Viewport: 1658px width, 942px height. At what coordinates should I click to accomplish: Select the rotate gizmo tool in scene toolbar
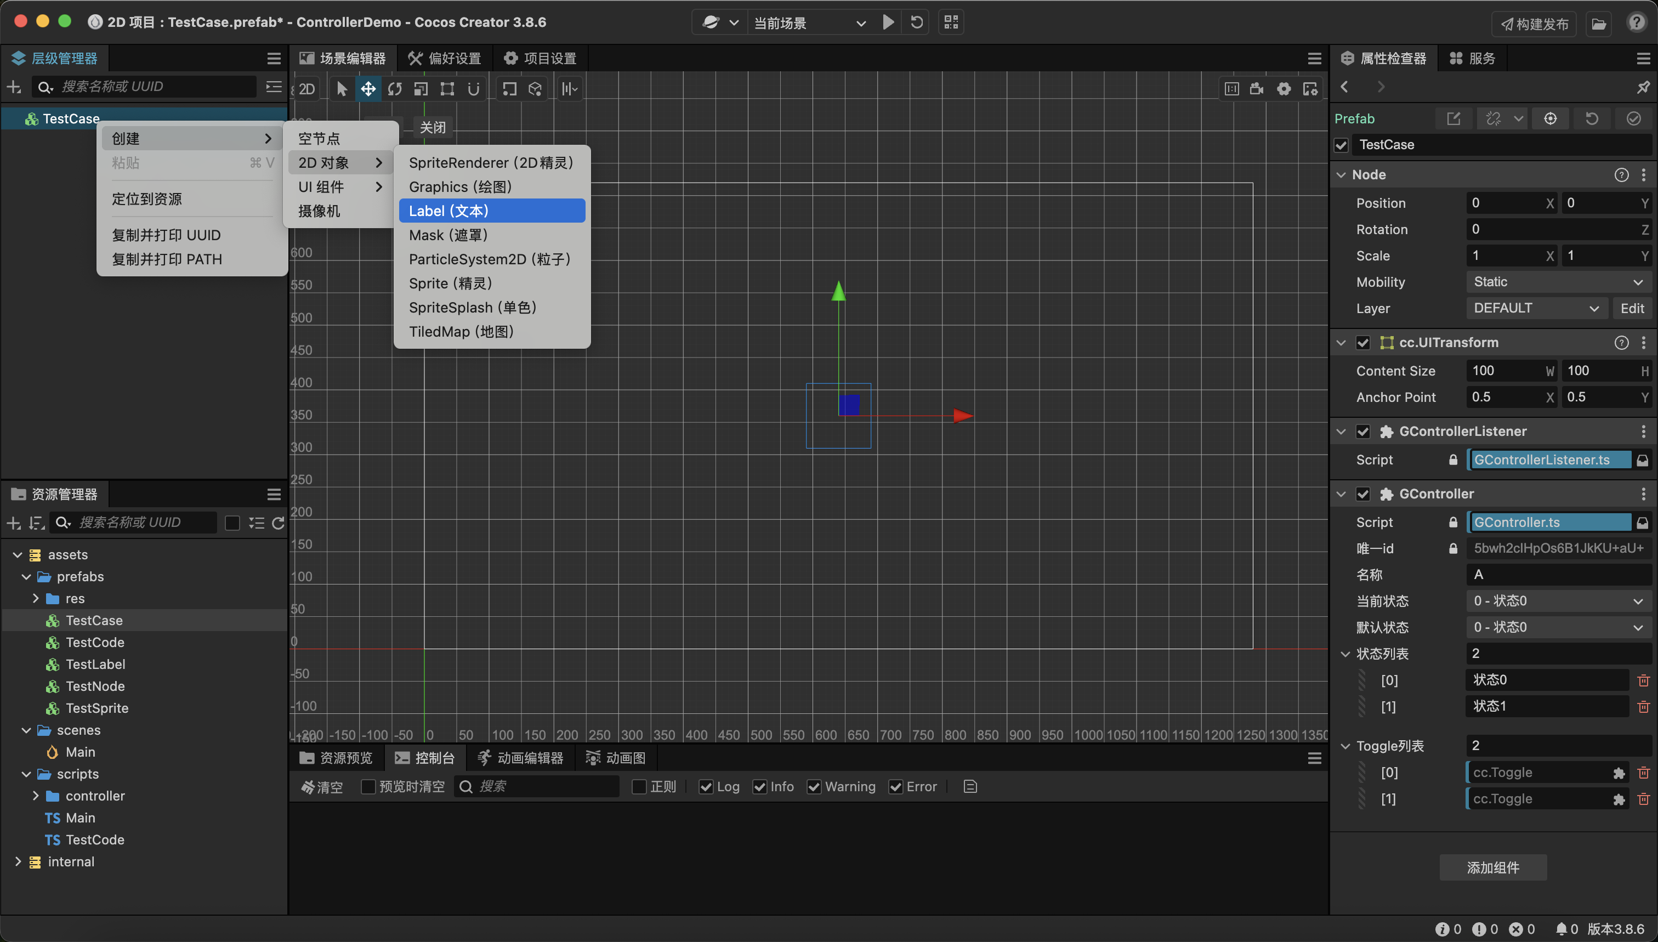[395, 89]
